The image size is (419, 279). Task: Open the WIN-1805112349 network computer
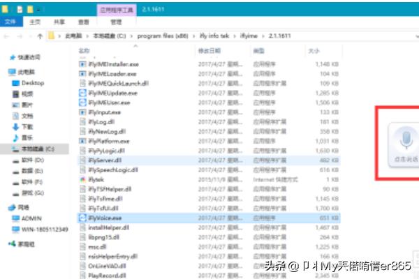45,229
